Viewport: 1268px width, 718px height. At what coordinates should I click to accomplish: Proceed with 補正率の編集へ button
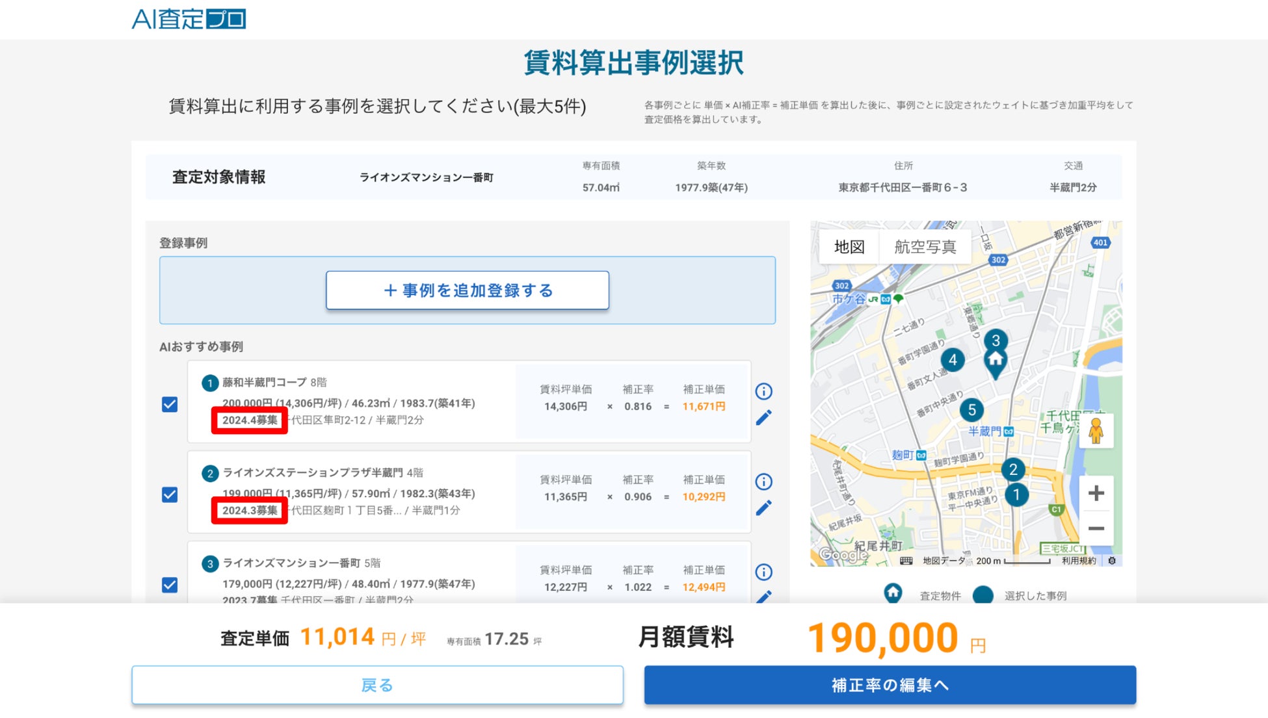(890, 685)
